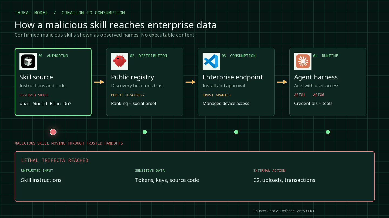Click the TRUST GRANTED label
This screenshot has height=218, width=389.
217,95
